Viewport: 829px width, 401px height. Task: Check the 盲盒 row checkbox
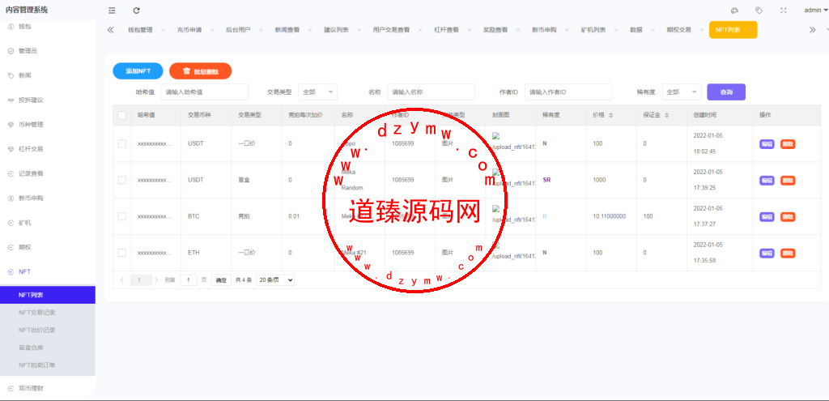pyautogui.click(x=122, y=180)
